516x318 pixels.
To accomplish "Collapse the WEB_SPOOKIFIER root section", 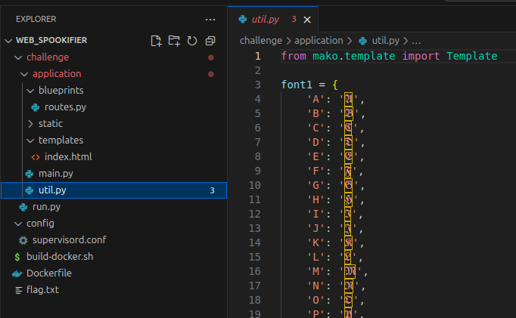I will (8, 41).
